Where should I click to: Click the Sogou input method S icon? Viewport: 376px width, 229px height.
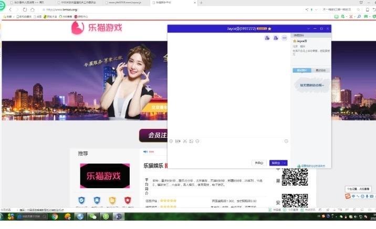pyautogui.click(x=348, y=196)
